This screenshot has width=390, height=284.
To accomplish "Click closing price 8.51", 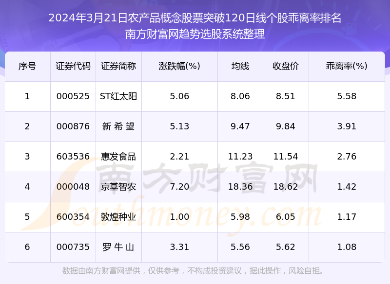I will point(286,96).
